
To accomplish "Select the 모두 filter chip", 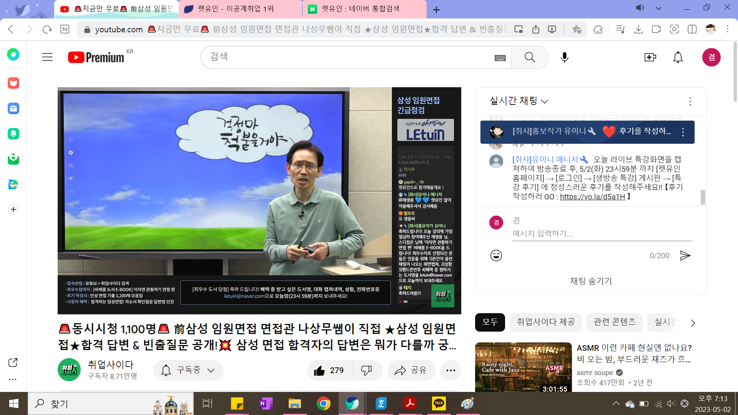I will tap(490, 322).
